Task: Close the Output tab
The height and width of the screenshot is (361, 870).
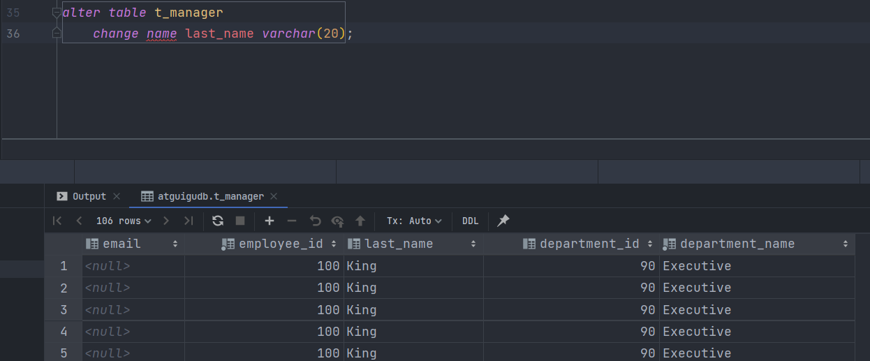Action: tap(117, 196)
